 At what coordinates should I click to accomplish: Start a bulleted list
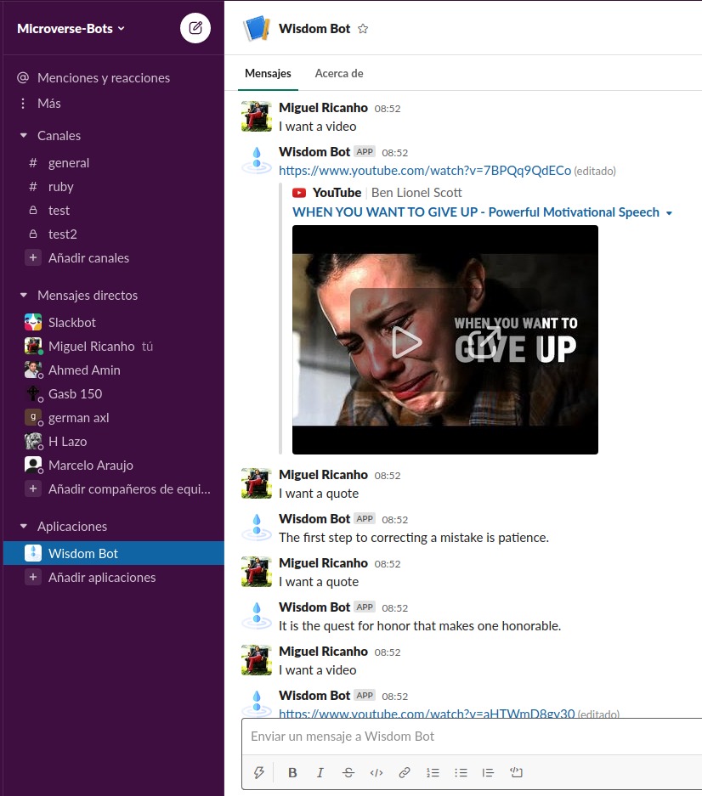[461, 772]
